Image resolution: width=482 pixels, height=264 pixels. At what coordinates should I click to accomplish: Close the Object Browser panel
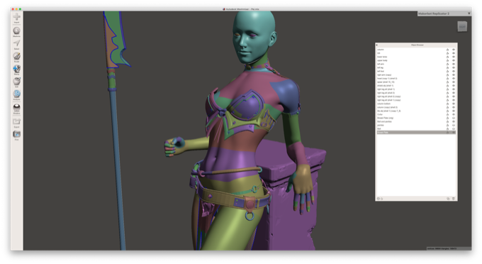coord(376,45)
